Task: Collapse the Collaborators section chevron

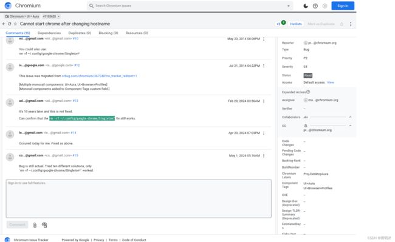Action: pos(350,117)
